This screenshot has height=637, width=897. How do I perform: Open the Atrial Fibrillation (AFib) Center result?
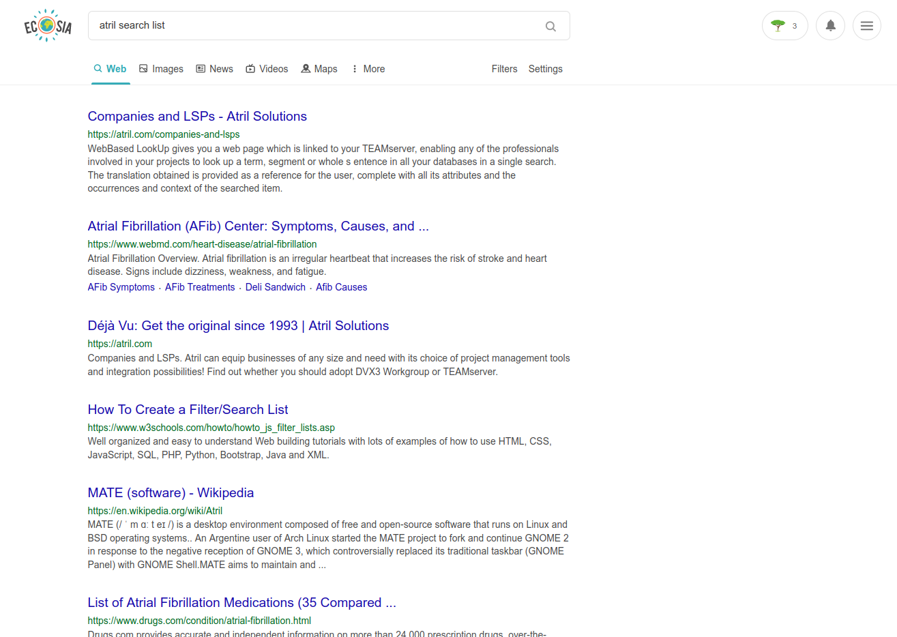click(258, 226)
